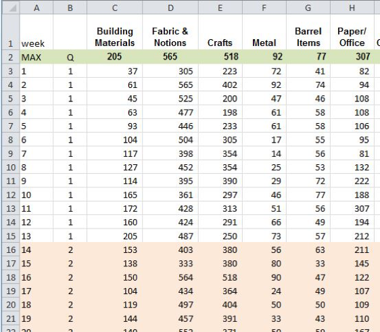Select the Barrel Items header cell
Image resolution: width=380 pixels, height=332 pixels.
[308, 32]
